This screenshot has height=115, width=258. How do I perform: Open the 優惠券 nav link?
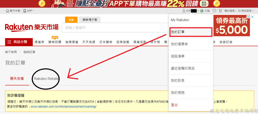click(40, 42)
